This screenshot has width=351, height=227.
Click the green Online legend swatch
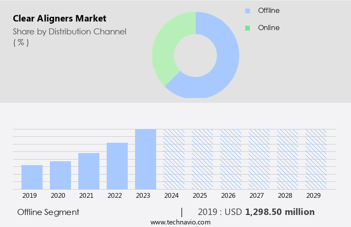(247, 28)
